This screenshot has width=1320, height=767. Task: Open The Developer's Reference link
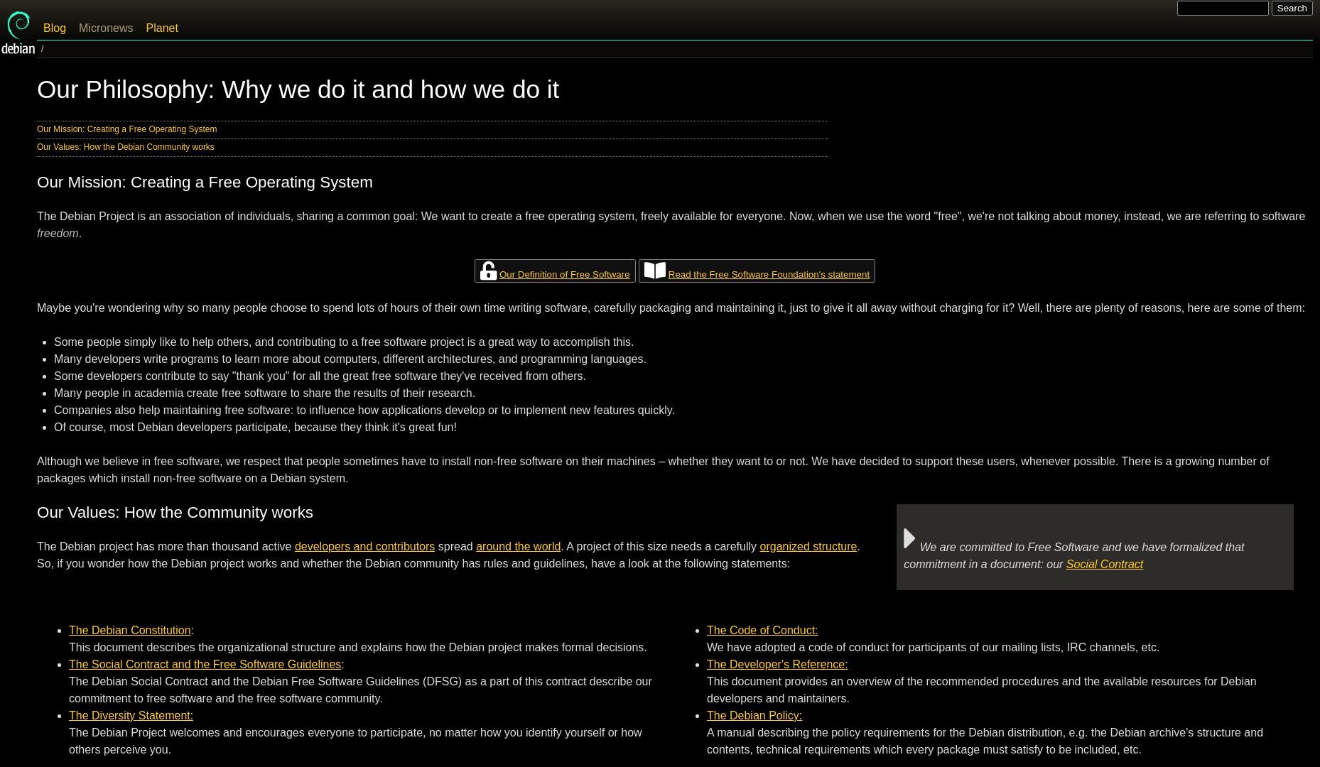pos(777,664)
